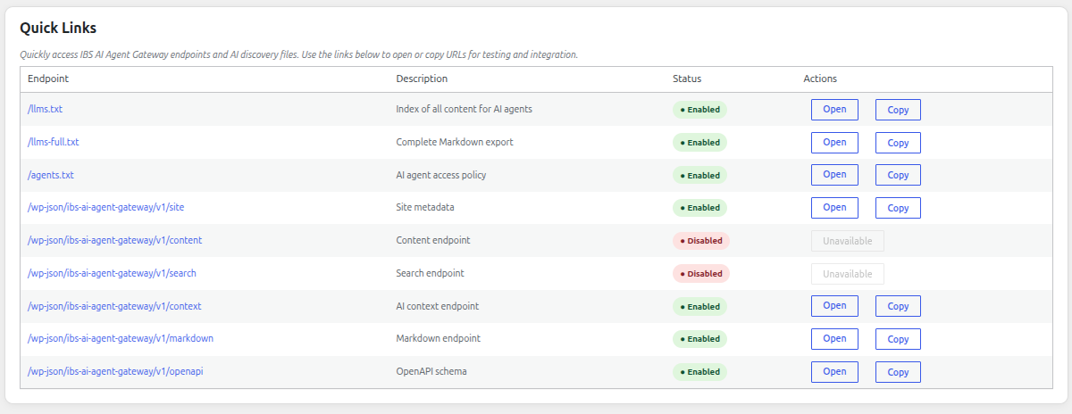This screenshot has height=414, width=1072.
Task: Open the /llms-full.txt endpoint
Action: (834, 142)
